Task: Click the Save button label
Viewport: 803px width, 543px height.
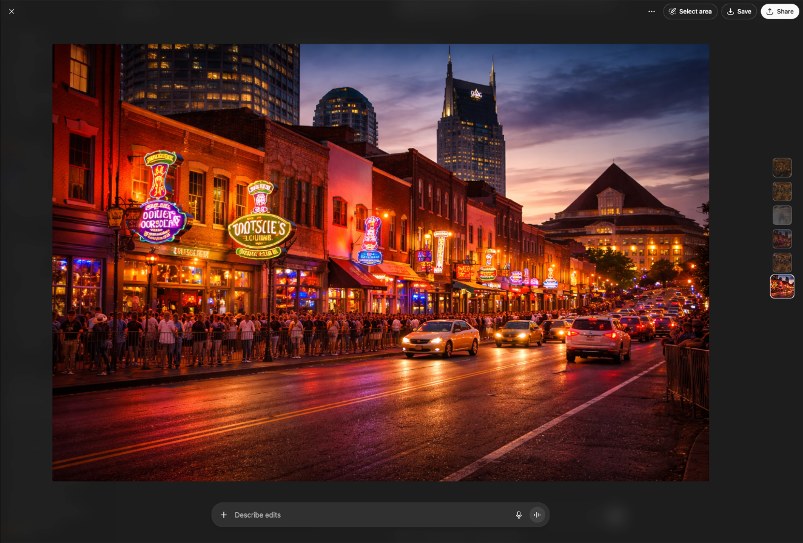Action: (x=744, y=12)
